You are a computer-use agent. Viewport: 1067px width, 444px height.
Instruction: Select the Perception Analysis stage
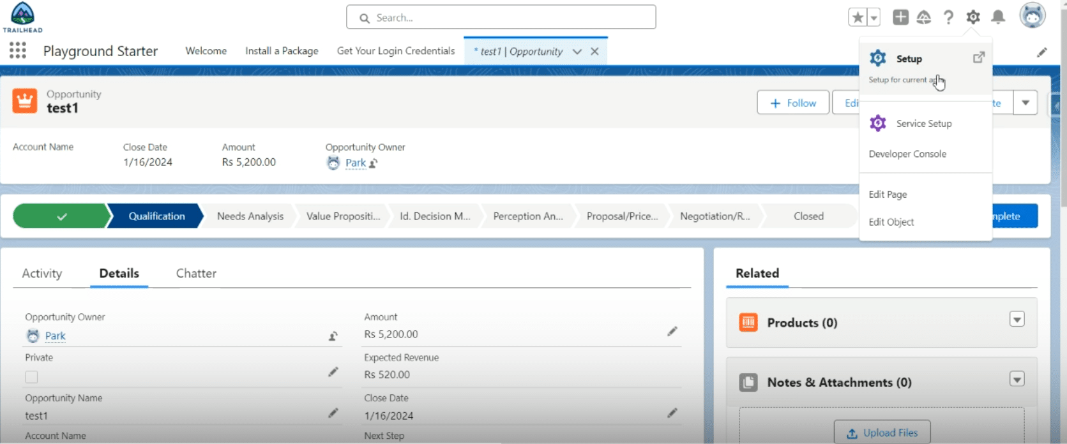click(528, 216)
